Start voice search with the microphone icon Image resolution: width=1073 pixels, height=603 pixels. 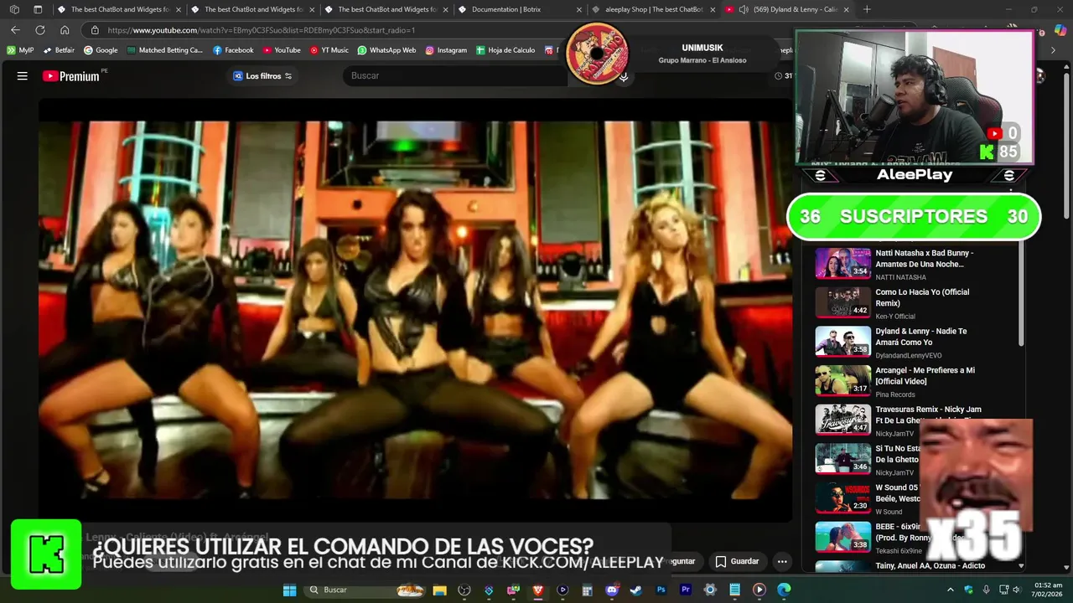pyautogui.click(x=623, y=76)
